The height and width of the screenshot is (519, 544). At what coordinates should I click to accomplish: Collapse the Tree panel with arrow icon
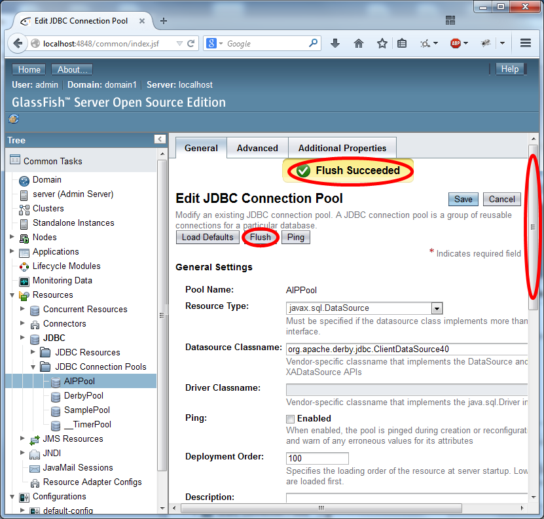160,139
